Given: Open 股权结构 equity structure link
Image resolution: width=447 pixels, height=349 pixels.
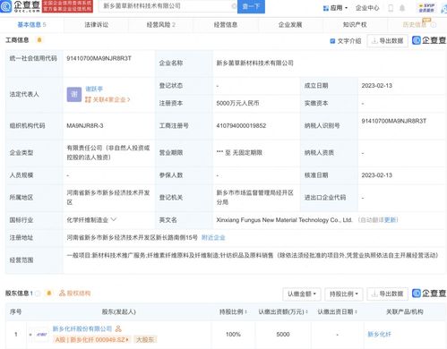Looking at the screenshot, I should pyautogui.click(x=75, y=294).
